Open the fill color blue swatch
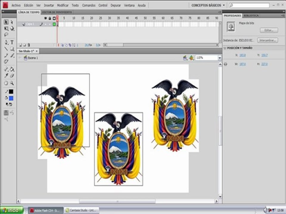 [11, 98]
